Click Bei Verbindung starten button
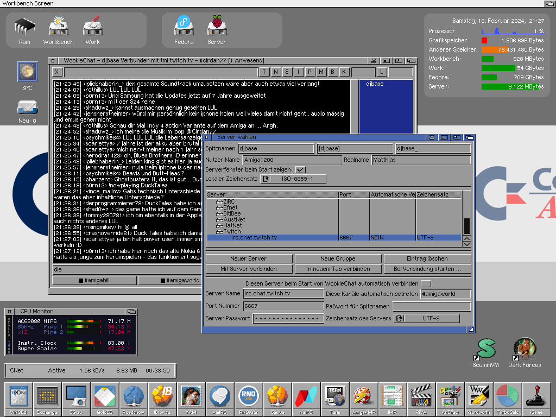Screen dimensions: 556x417 pyautogui.click(x=427, y=269)
